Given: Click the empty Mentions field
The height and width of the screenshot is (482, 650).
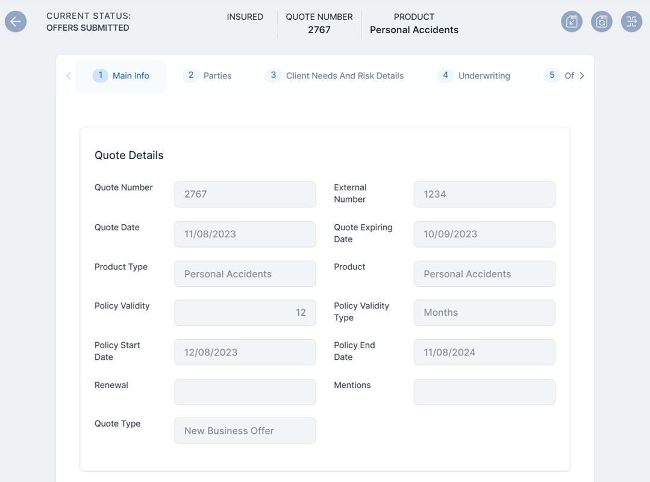Looking at the screenshot, I should (x=484, y=392).
